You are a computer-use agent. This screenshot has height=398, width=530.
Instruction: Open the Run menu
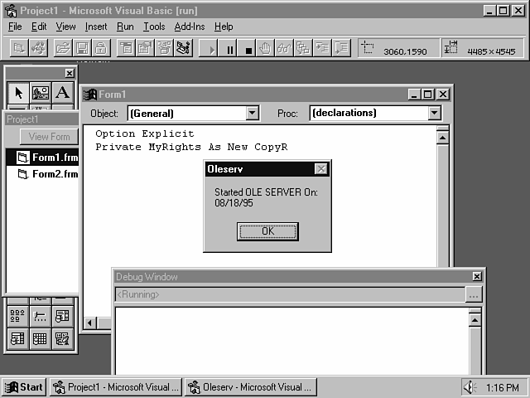tap(125, 27)
